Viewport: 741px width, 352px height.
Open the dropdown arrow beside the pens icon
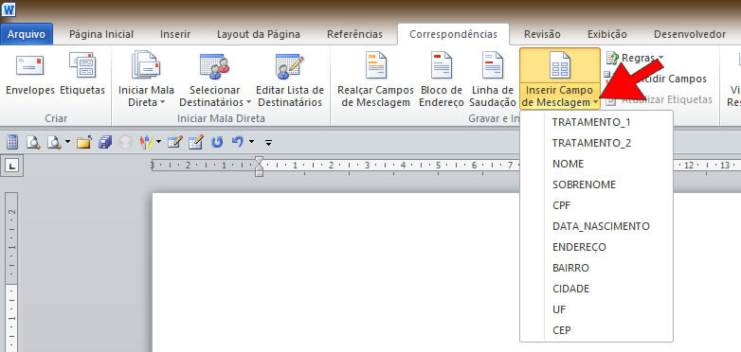pyautogui.click(x=158, y=142)
